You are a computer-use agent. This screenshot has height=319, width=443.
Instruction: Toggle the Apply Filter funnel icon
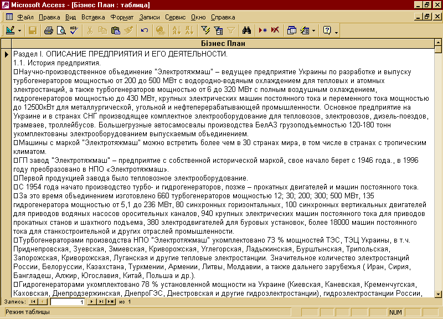231,30
